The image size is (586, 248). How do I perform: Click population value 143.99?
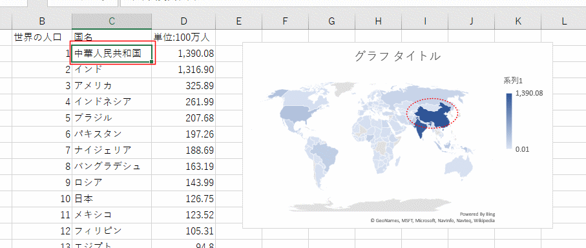(183, 183)
